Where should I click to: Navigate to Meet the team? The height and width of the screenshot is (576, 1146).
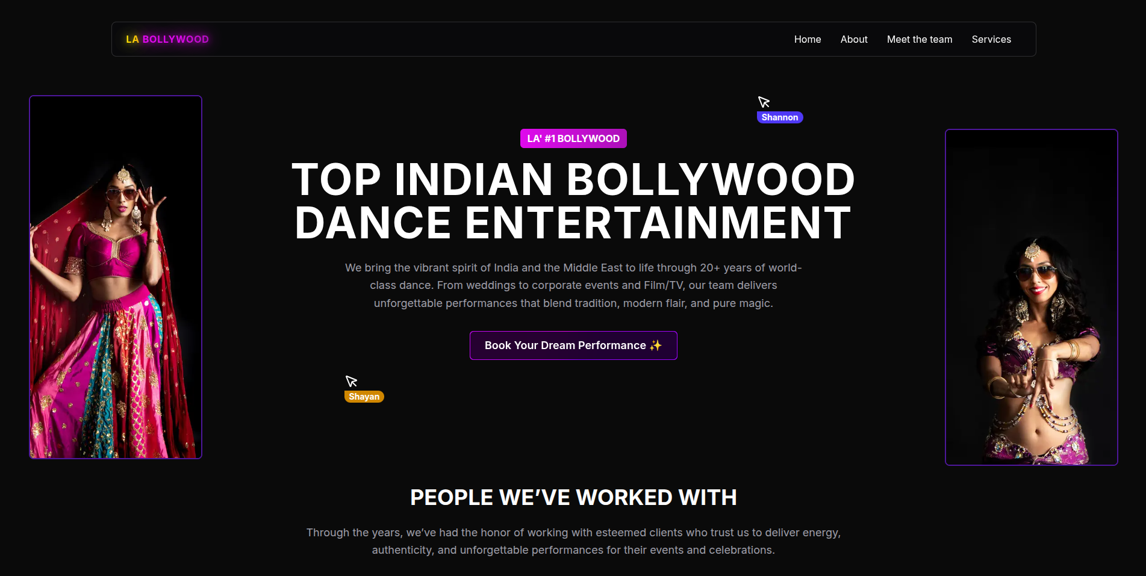click(x=919, y=39)
